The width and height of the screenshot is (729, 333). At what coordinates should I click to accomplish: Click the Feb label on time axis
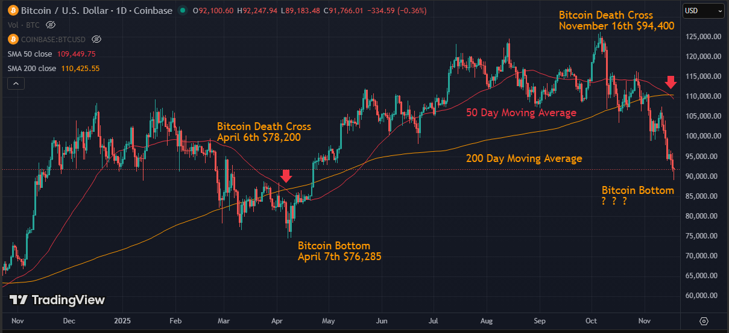click(175, 320)
